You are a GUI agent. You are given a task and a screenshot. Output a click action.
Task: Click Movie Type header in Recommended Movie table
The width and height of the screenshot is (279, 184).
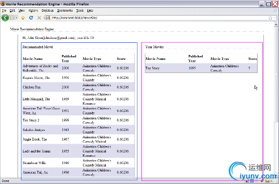pyautogui.click(x=92, y=58)
